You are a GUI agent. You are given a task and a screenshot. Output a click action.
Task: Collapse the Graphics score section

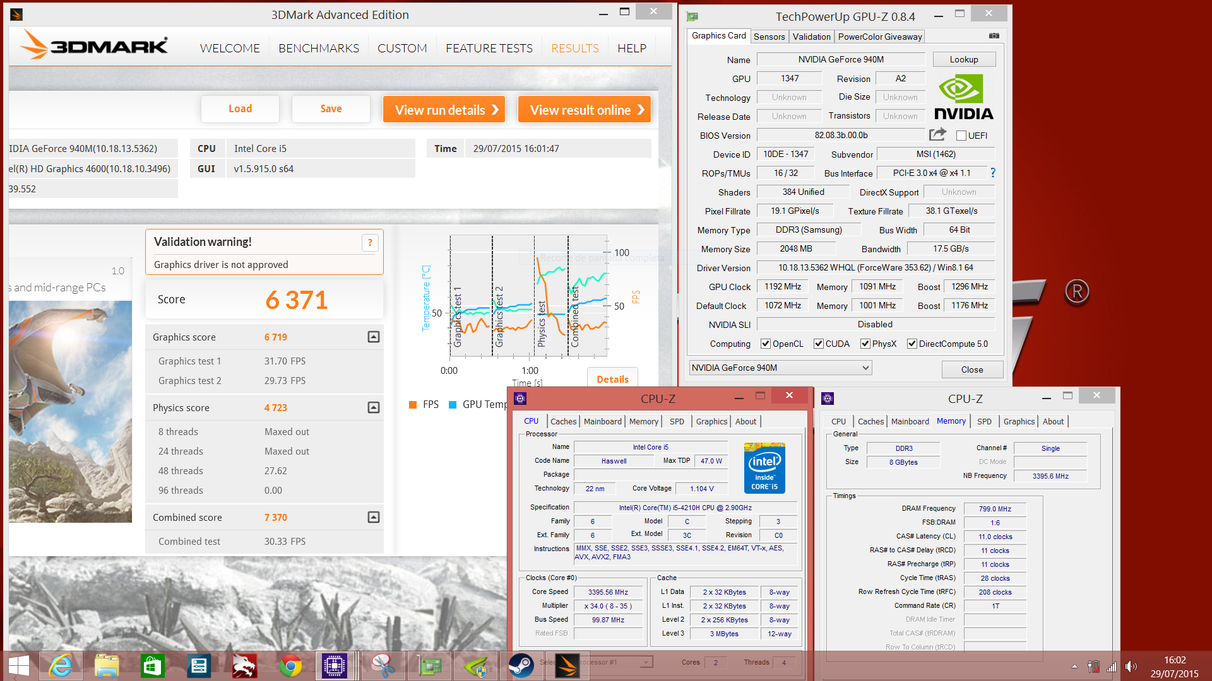pyautogui.click(x=374, y=337)
